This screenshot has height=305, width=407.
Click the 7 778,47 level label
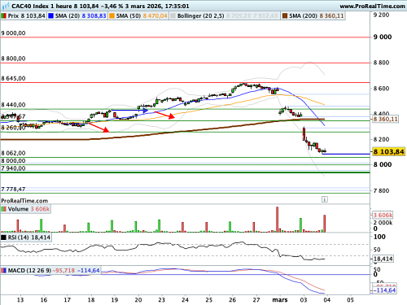13,190
